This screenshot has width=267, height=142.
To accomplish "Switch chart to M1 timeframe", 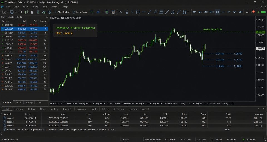I will click(194, 12).
